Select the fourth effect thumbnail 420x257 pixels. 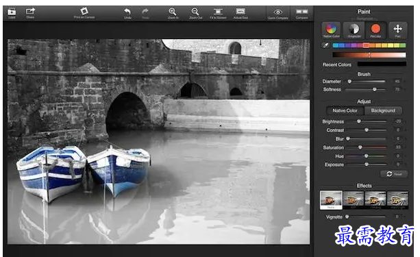coord(397,200)
